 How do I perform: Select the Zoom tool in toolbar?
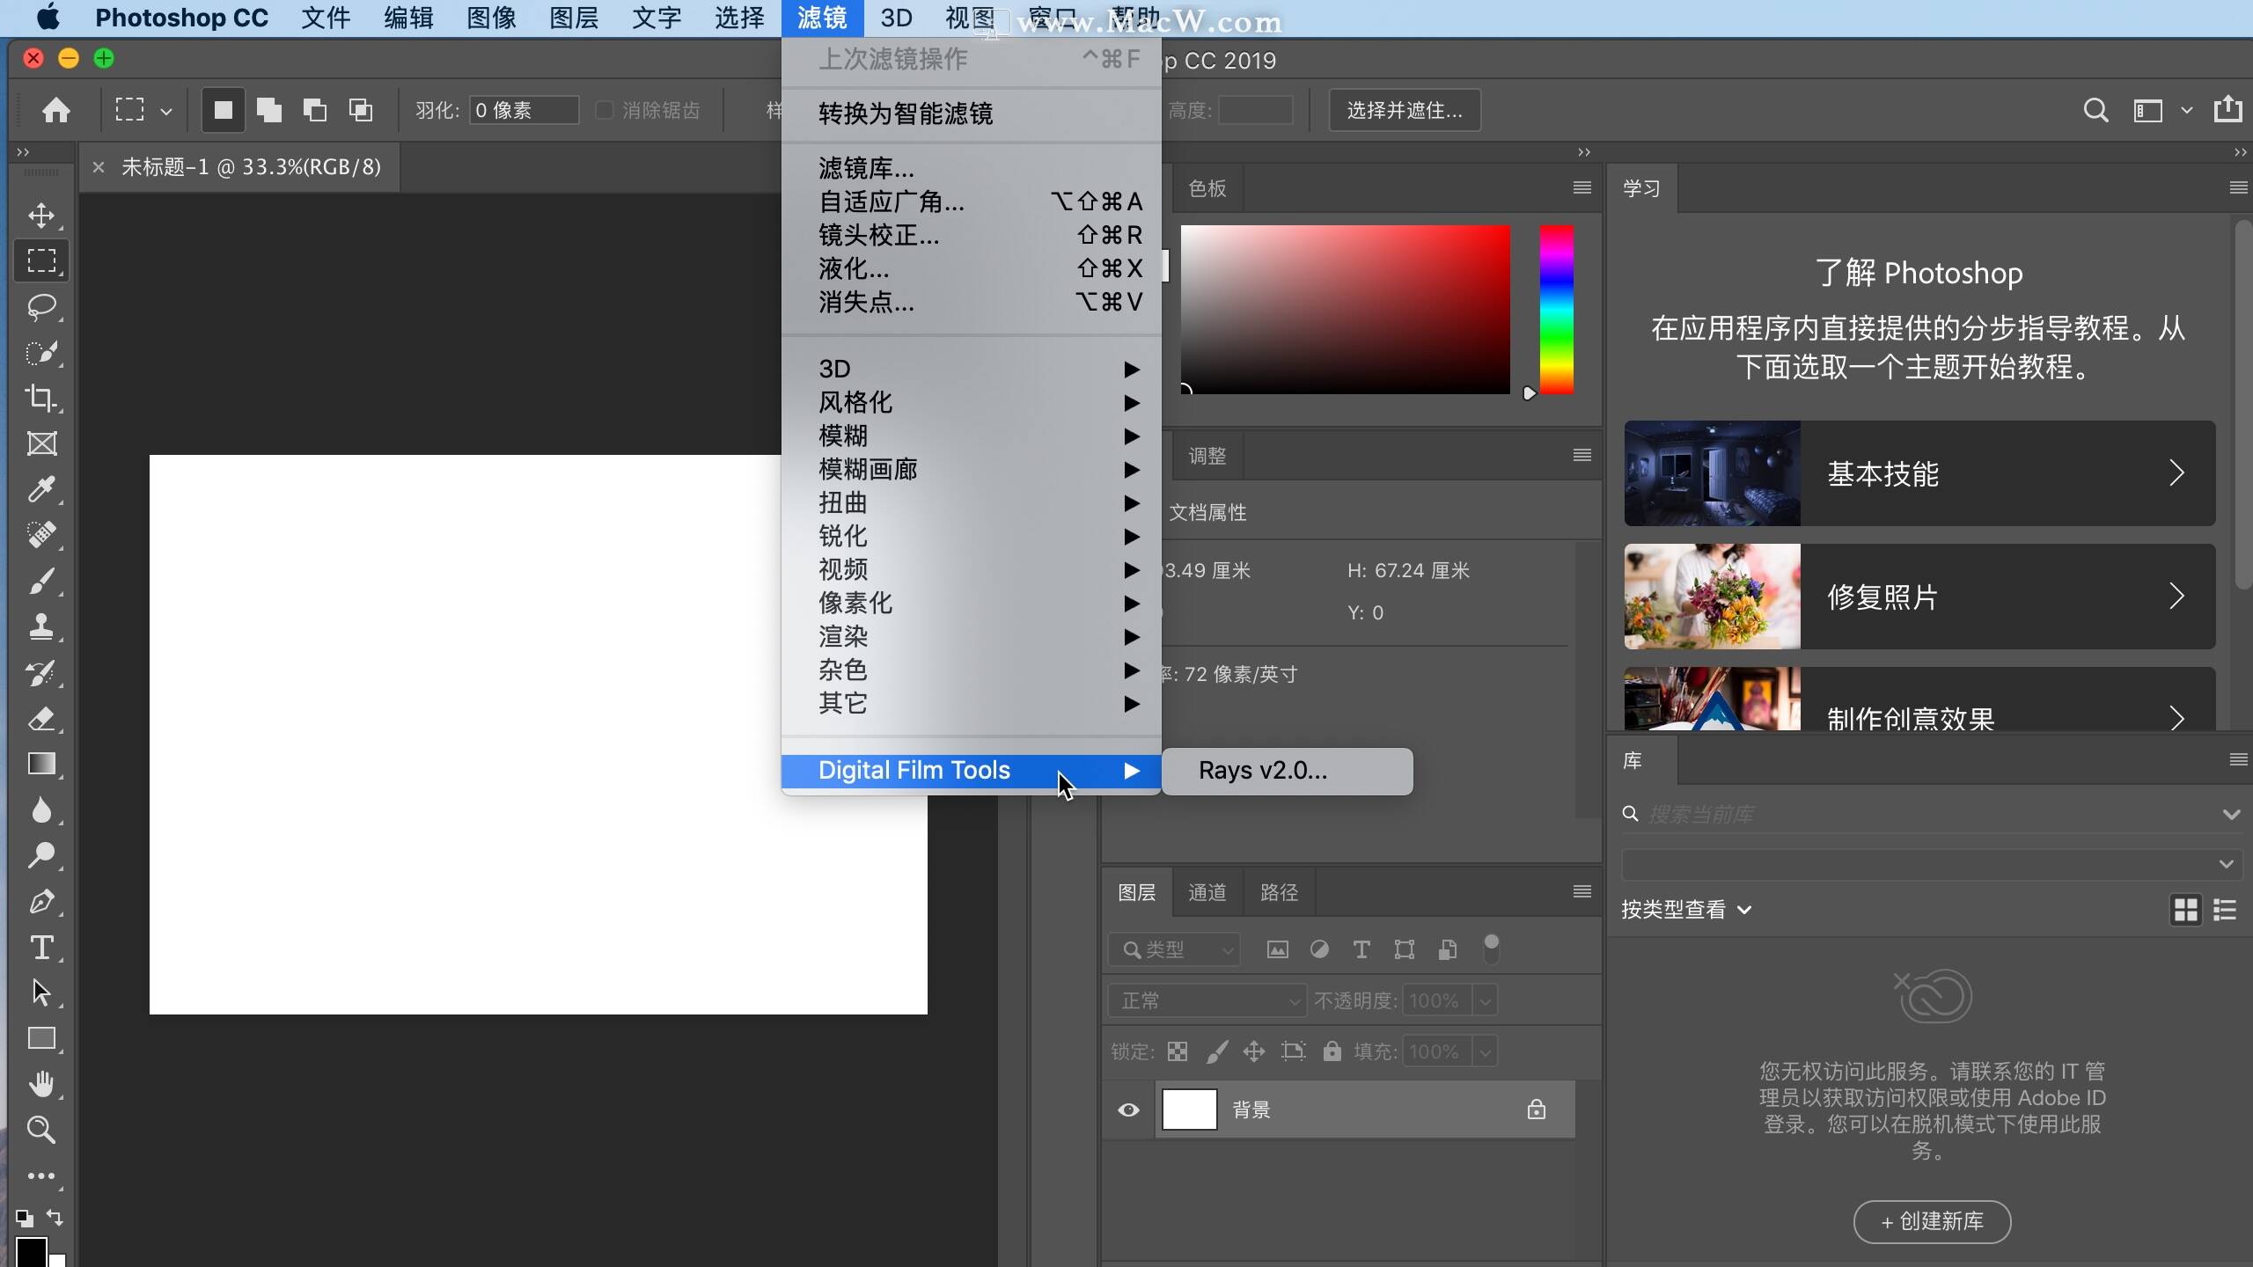coord(41,1129)
